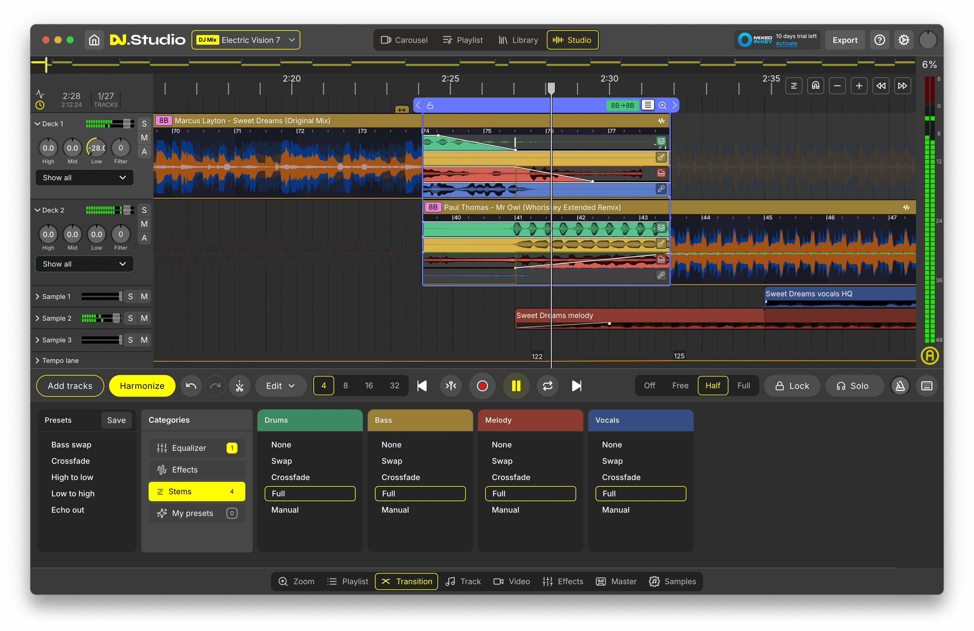Open the Track tab in bottom bar

point(463,581)
